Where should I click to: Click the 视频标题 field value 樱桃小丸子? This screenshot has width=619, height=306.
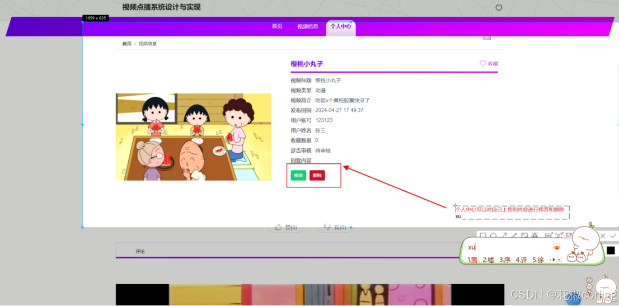coord(328,80)
